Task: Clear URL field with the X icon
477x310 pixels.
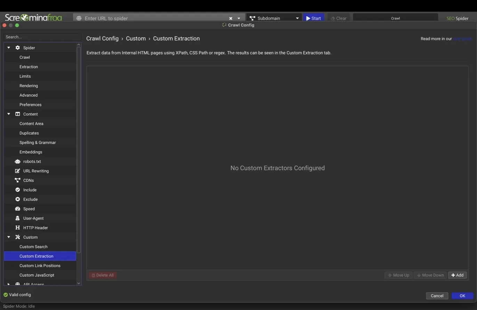Action: click(231, 18)
